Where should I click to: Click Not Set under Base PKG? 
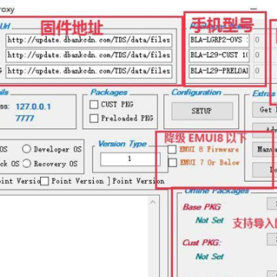pyautogui.click(x=210, y=220)
